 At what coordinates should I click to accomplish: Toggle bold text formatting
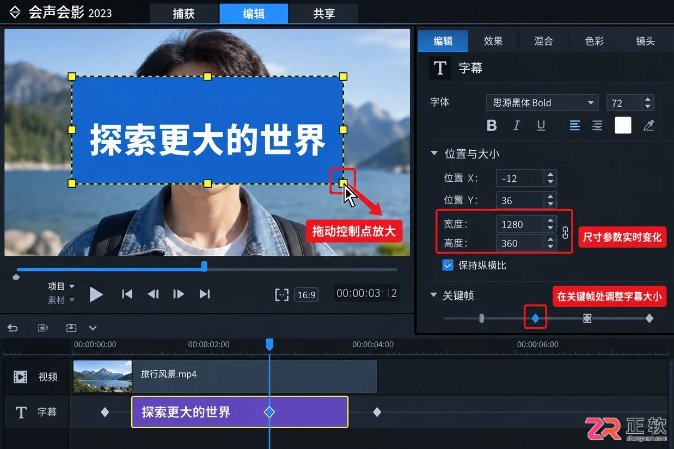[492, 126]
